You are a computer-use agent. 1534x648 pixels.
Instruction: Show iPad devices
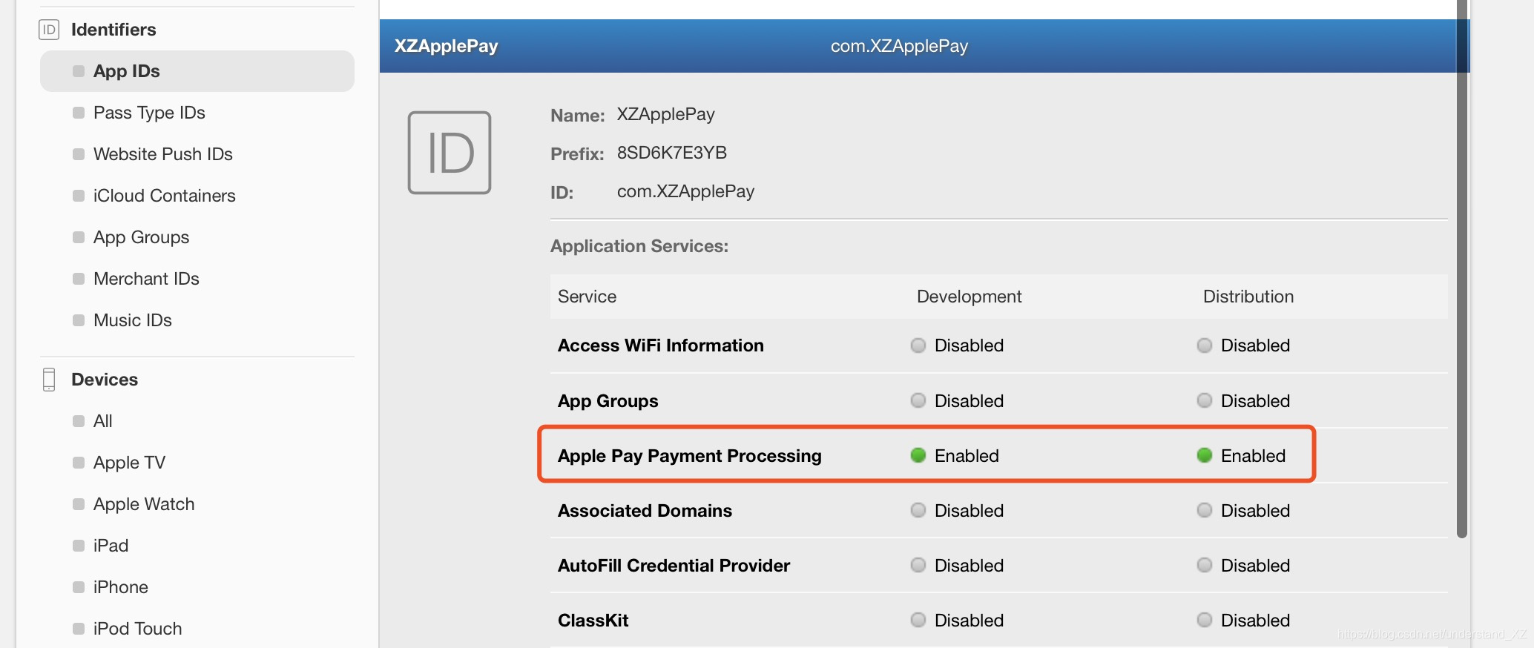tap(111, 546)
